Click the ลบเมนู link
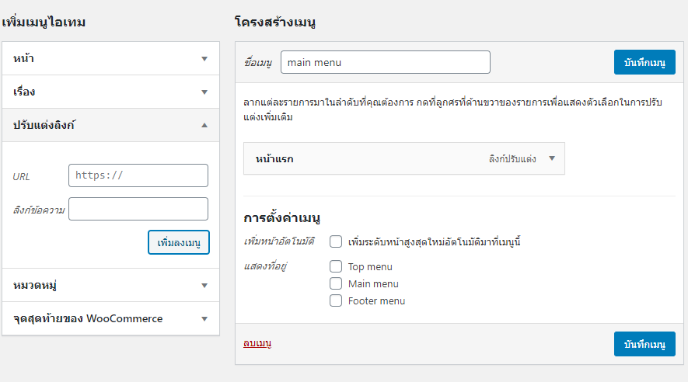This screenshot has width=688, height=382. click(x=257, y=343)
